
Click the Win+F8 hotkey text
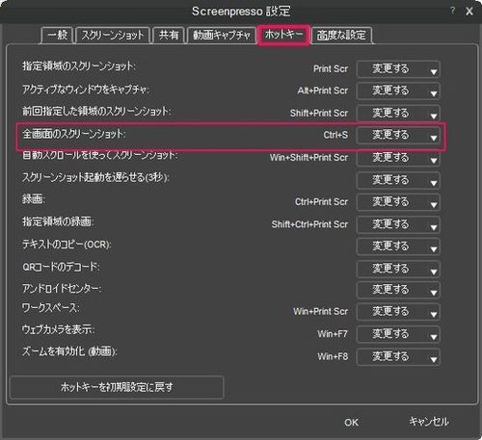333,356
